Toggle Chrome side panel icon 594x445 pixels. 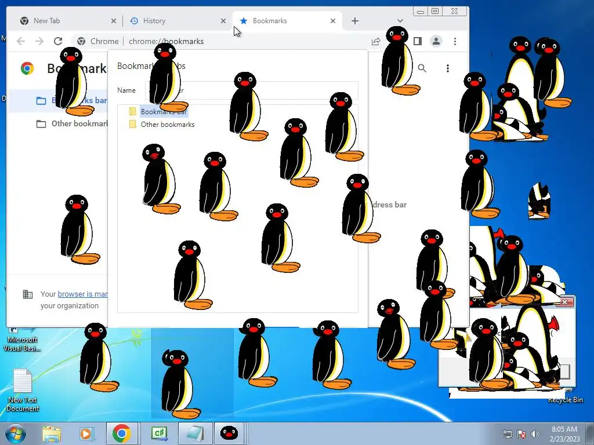point(418,41)
